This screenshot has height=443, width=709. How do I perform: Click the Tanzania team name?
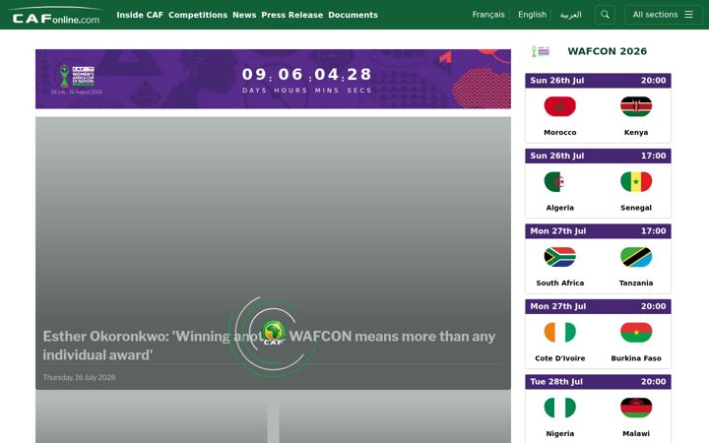pyautogui.click(x=636, y=283)
